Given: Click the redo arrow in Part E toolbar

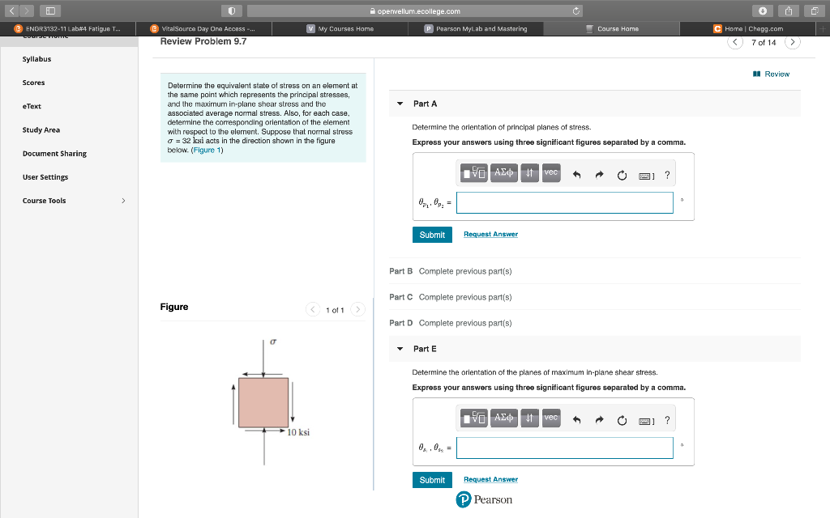Looking at the screenshot, I should tap(598, 418).
